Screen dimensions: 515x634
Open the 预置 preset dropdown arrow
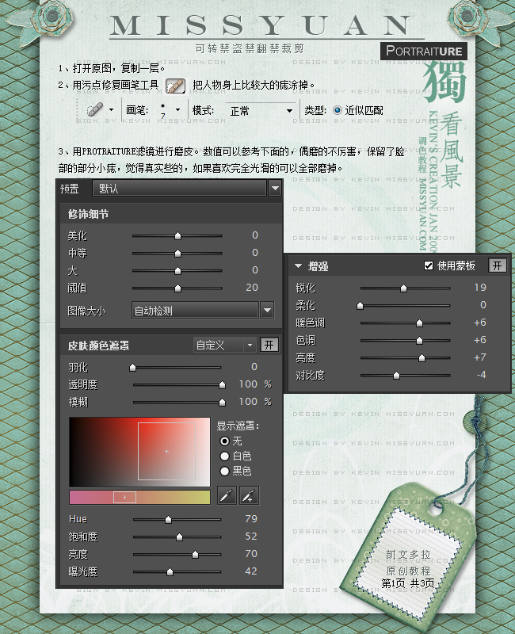click(x=275, y=189)
